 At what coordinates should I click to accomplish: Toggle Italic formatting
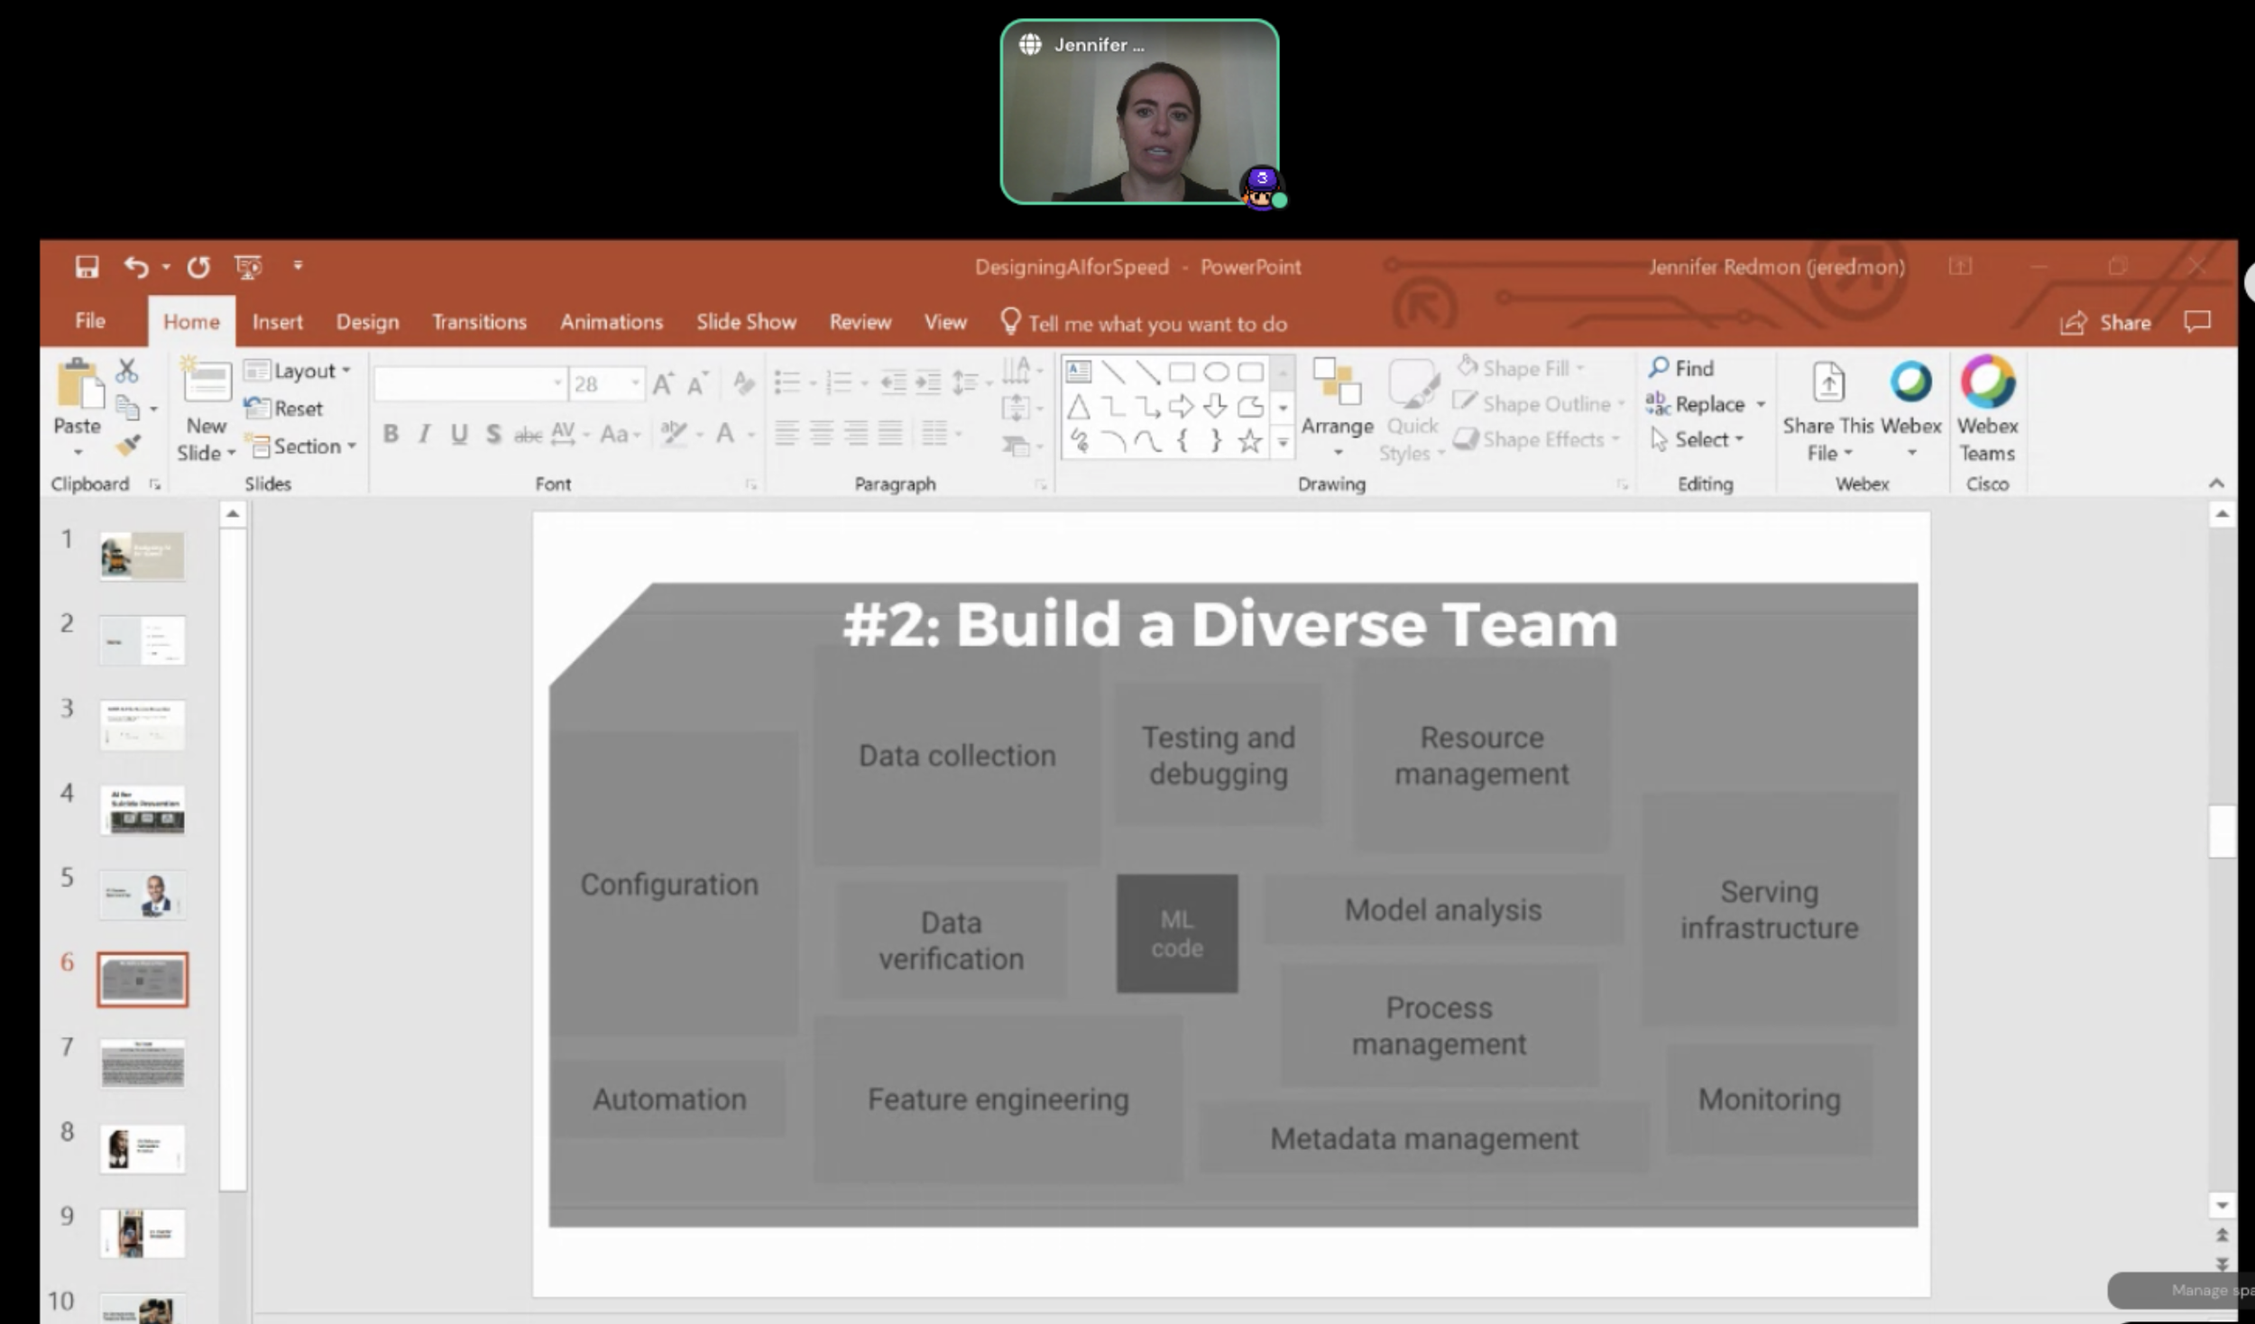click(424, 434)
